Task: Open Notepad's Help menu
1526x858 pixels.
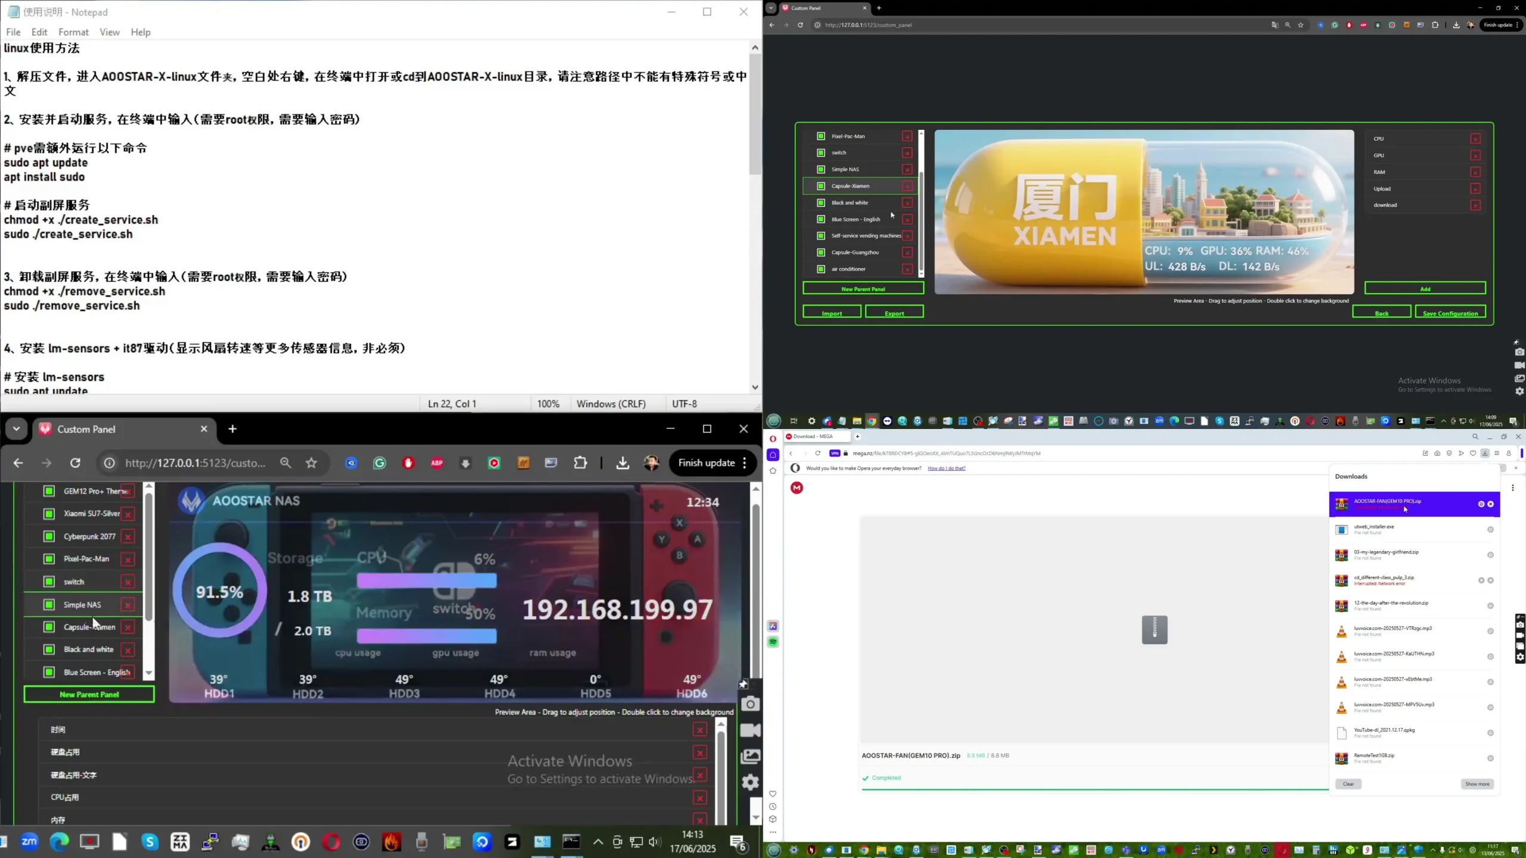Action: pos(141,32)
